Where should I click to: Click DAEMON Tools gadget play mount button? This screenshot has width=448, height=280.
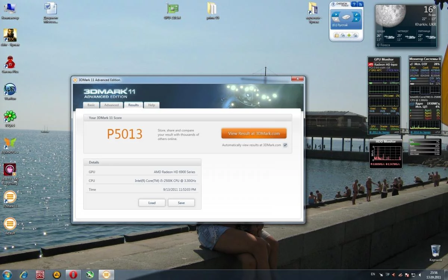pyautogui.click(x=336, y=15)
